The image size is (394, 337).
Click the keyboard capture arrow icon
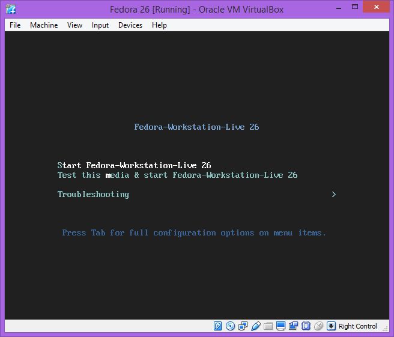click(x=331, y=326)
